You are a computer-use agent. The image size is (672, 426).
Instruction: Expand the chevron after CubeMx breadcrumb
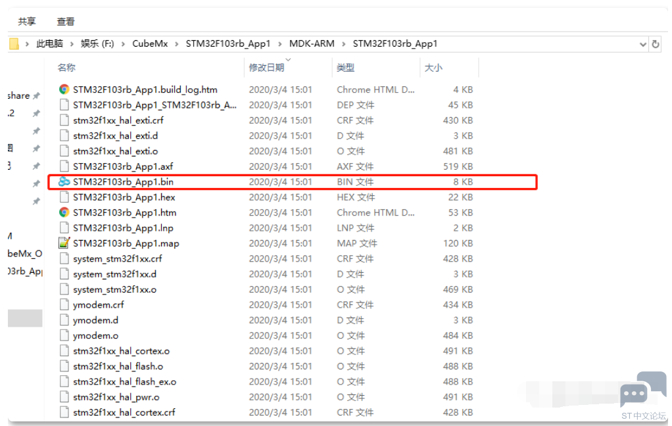(177, 44)
